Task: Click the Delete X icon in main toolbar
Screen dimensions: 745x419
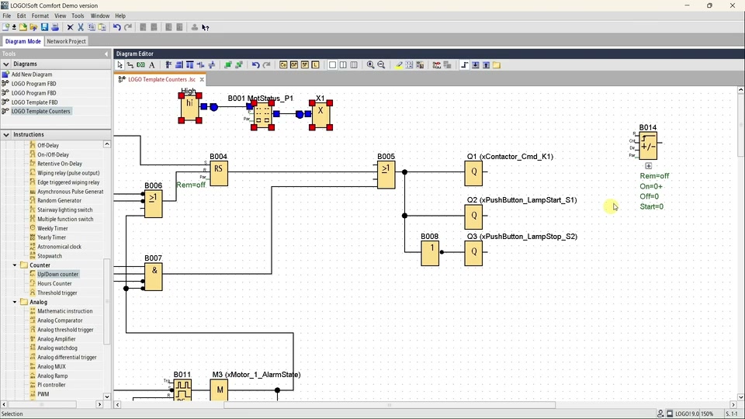Action: tap(70, 28)
